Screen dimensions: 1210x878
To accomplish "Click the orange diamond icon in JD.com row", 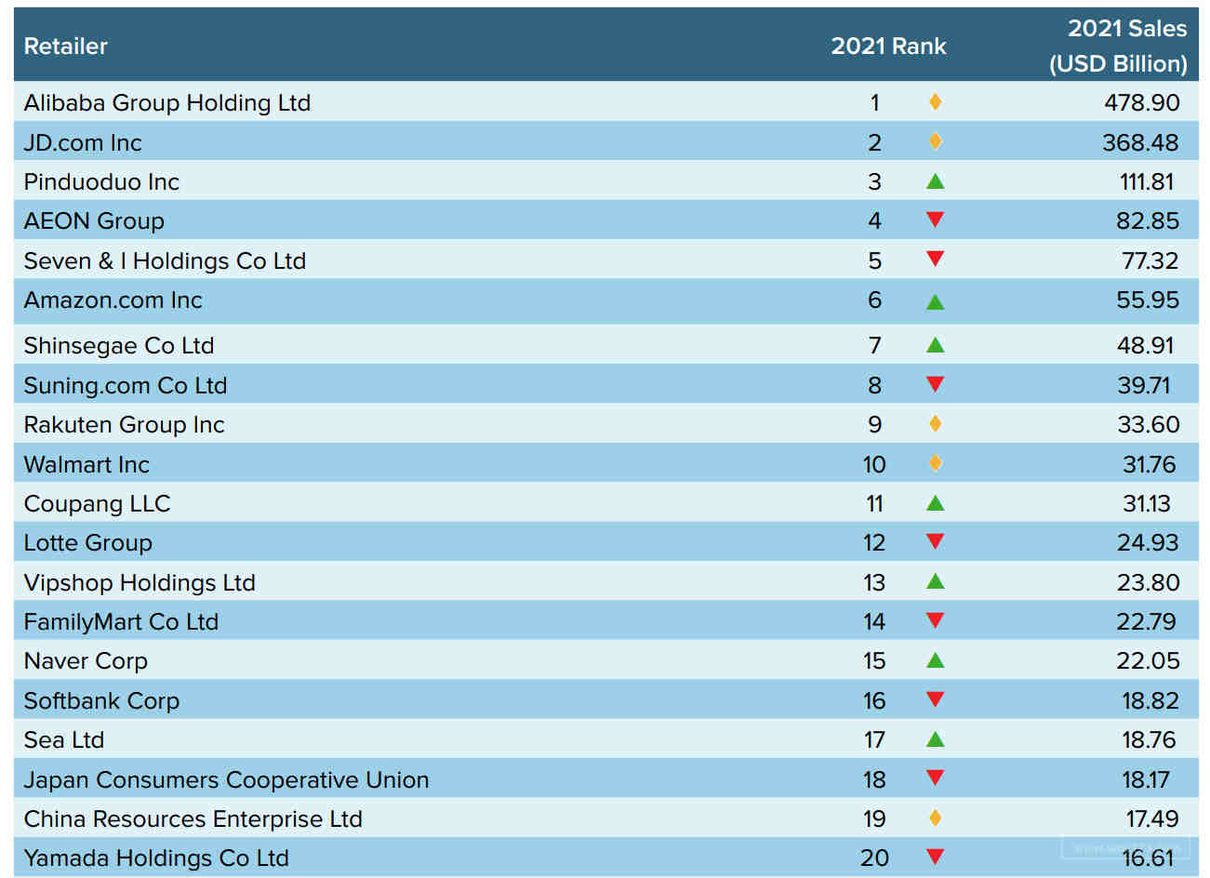I will (x=936, y=141).
